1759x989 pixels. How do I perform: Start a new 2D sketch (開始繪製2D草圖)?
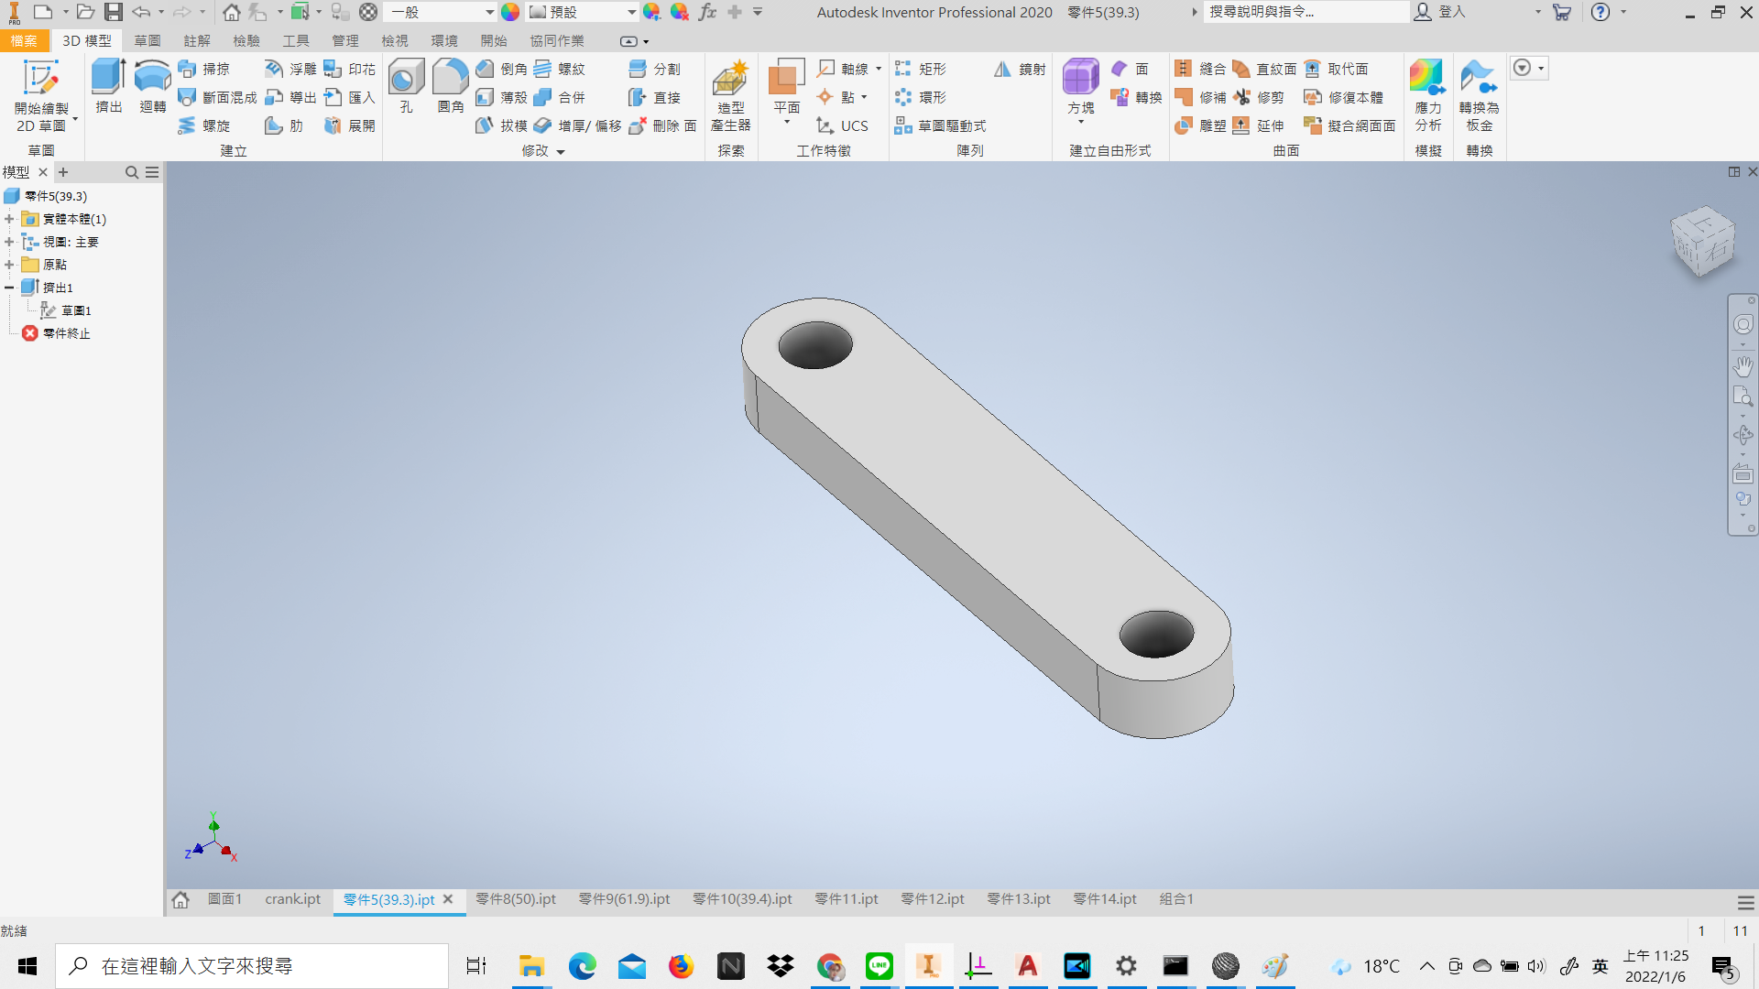tap(41, 95)
